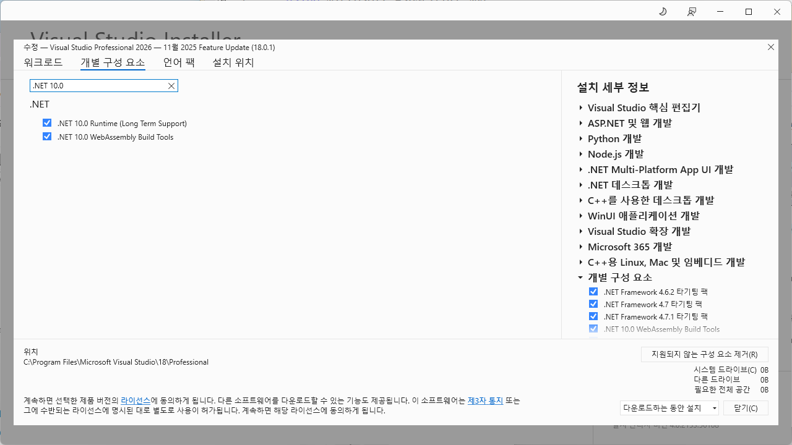Click the .NET category heading
This screenshot has width=792, height=445.
coord(40,104)
